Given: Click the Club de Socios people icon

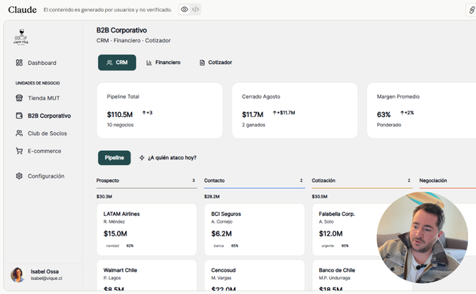Looking at the screenshot, I should point(19,134).
